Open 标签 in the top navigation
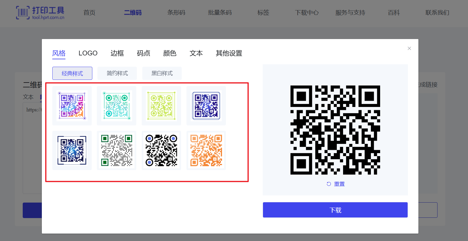The height and width of the screenshot is (241, 468). pyautogui.click(x=263, y=13)
